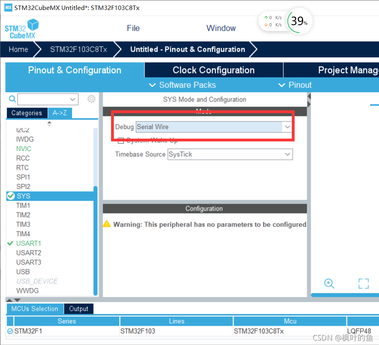Click the STM32F103C8Tx breadcrumb
Viewport: 379px width, 345px height.
tap(78, 49)
